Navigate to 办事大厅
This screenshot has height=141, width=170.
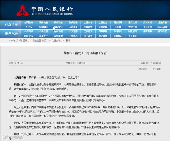(x=44, y=36)
